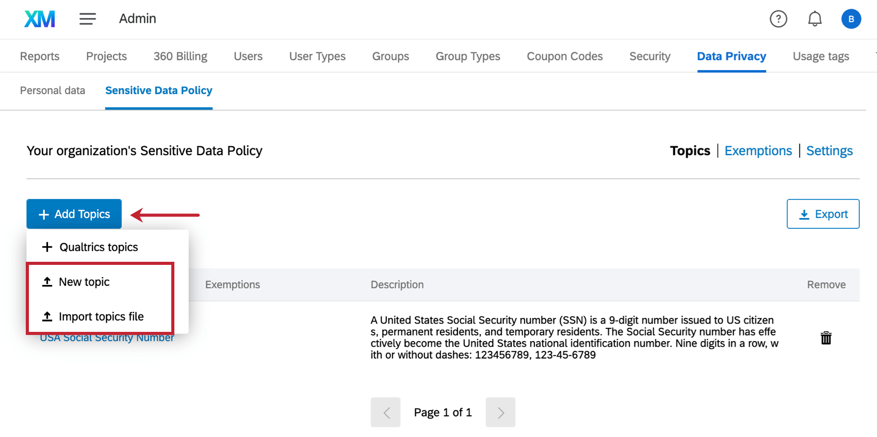Image resolution: width=877 pixels, height=437 pixels.
Task: Go to the Coupon Codes tab
Action: [x=565, y=56]
